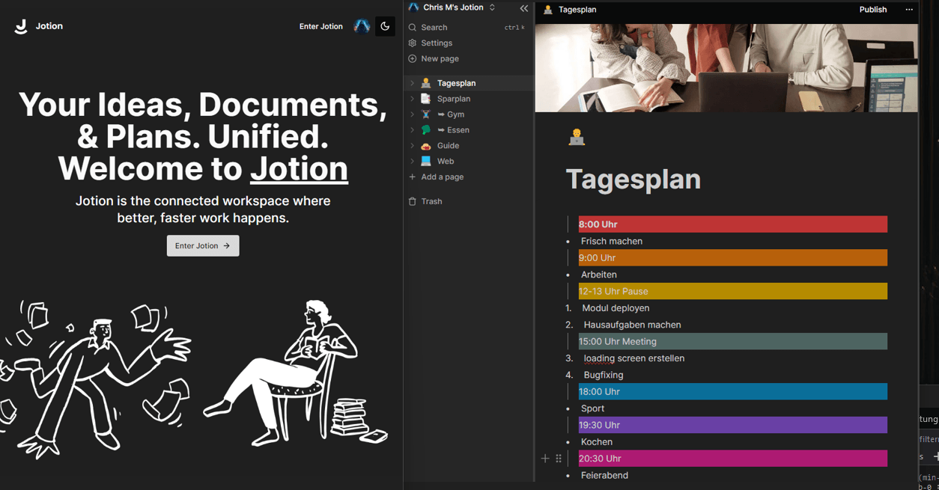Expand the Tagesplan page tree
Image resolution: width=939 pixels, height=490 pixels.
(x=412, y=84)
